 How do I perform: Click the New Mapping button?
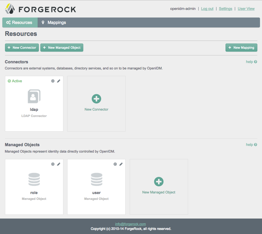241,48
